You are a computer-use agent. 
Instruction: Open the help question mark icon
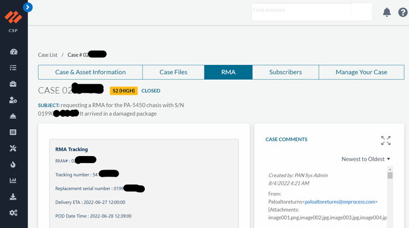point(403,12)
